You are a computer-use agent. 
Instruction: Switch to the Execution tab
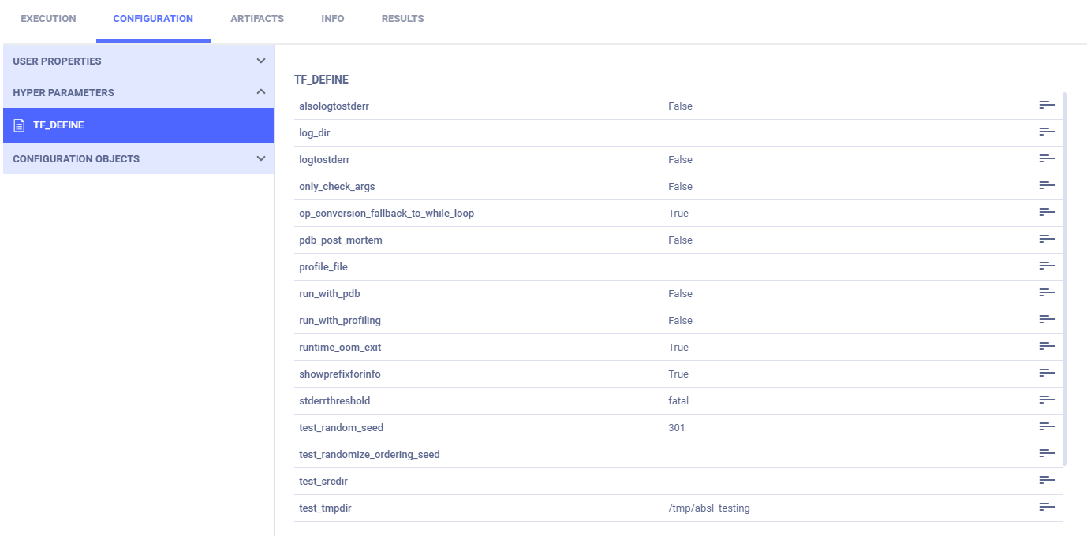tap(48, 19)
